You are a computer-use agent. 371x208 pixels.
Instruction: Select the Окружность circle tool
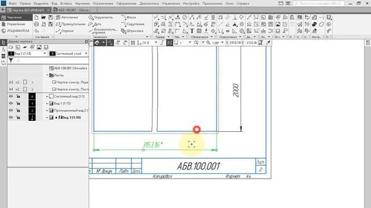[x=100, y=17]
